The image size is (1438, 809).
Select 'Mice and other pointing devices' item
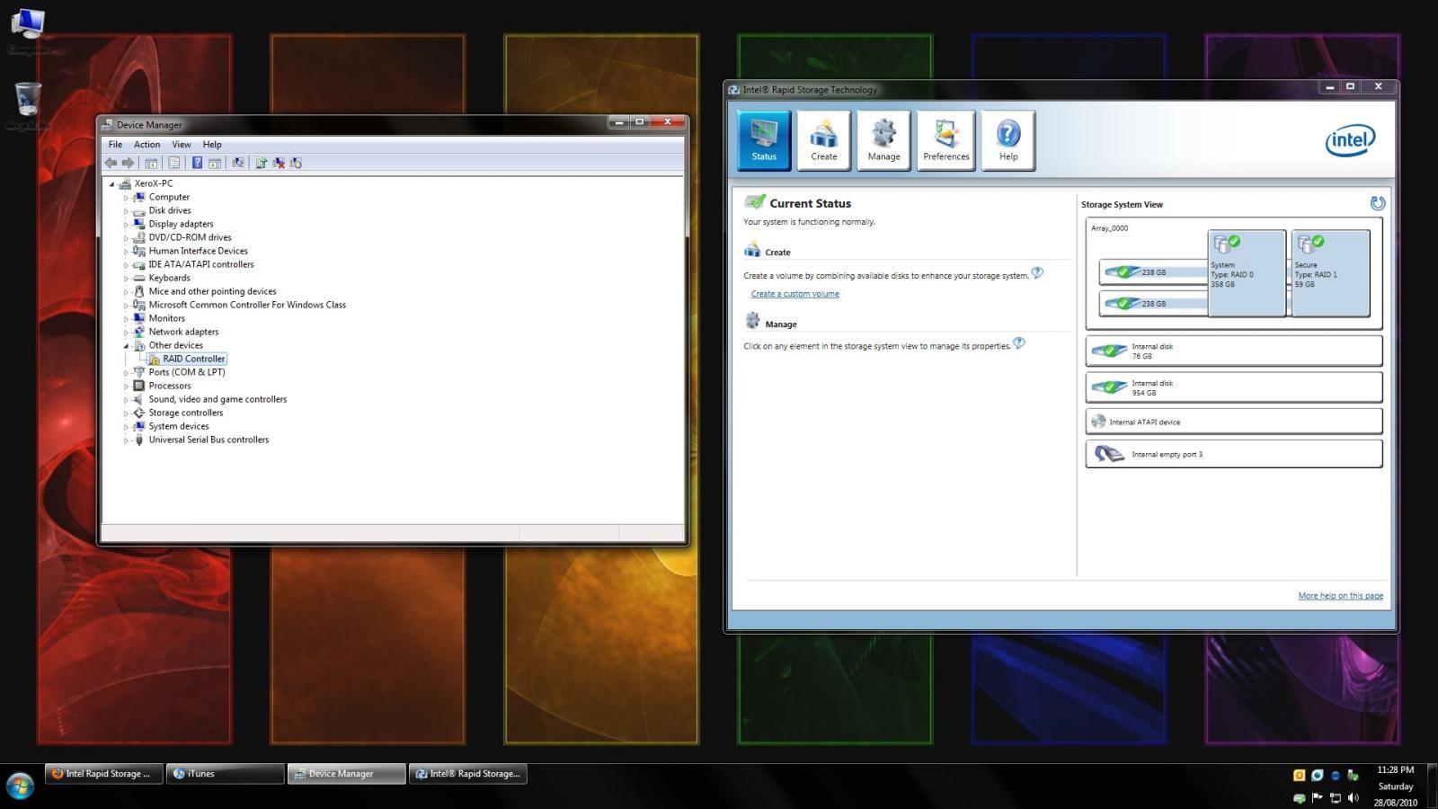click(212, 291)
